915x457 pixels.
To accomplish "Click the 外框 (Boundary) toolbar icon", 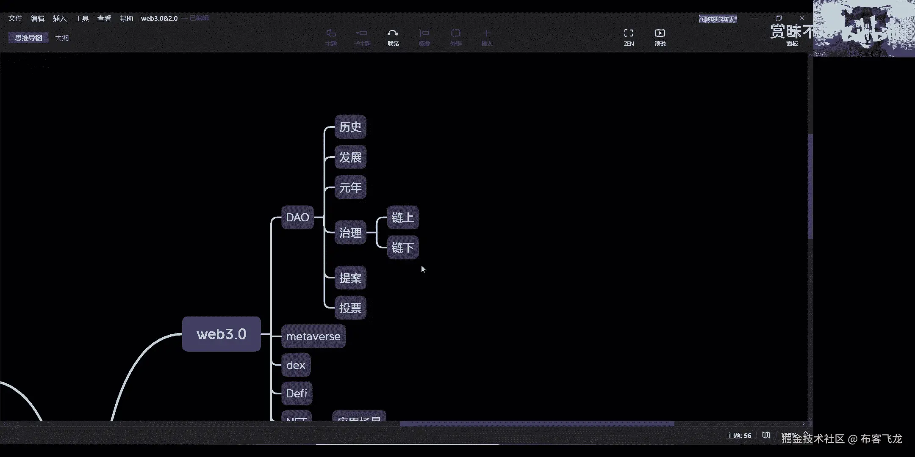I will [456, 34].
